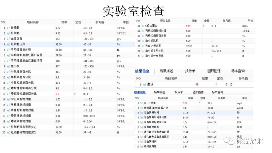Click the chart icon beside 红细胞压积
The image size is (272, 153).
pos(8,44)
